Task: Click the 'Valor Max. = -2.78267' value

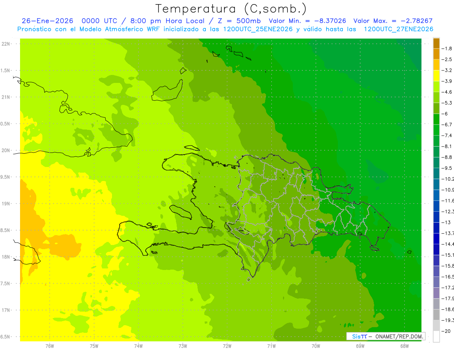Action: coord(393,21)
